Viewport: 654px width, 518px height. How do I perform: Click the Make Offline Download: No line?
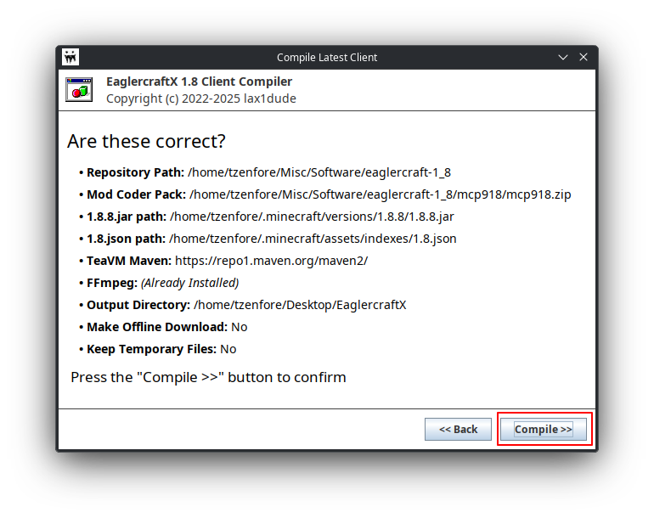click(166, 327)
